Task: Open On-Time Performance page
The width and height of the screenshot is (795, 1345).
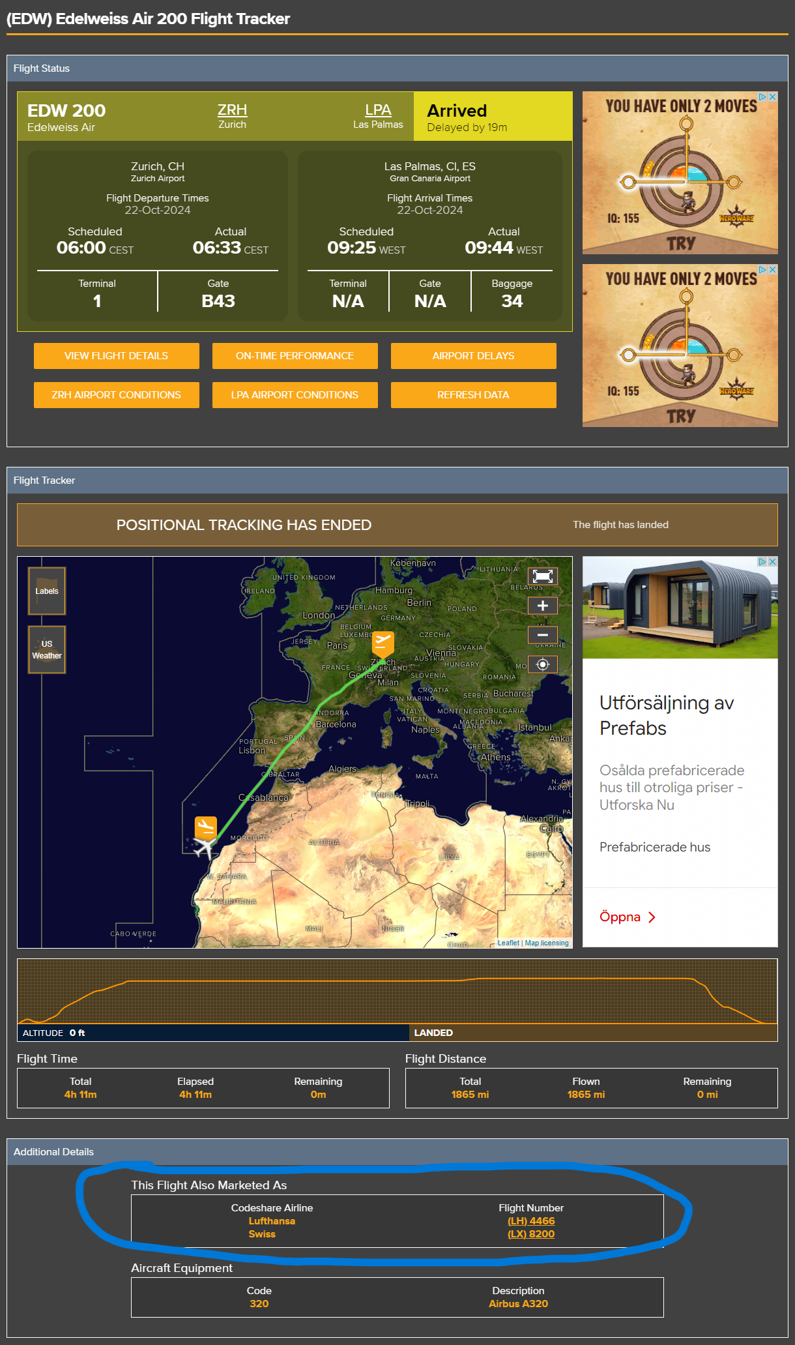Action: [295, 356]
